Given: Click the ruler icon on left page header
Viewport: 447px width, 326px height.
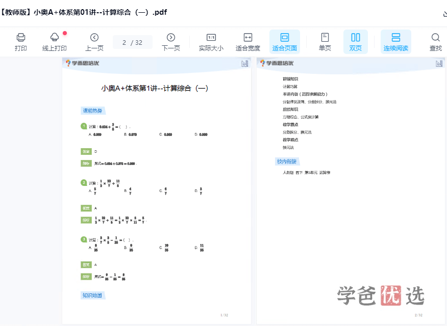Looking at the screenshot, I should 244,64.
